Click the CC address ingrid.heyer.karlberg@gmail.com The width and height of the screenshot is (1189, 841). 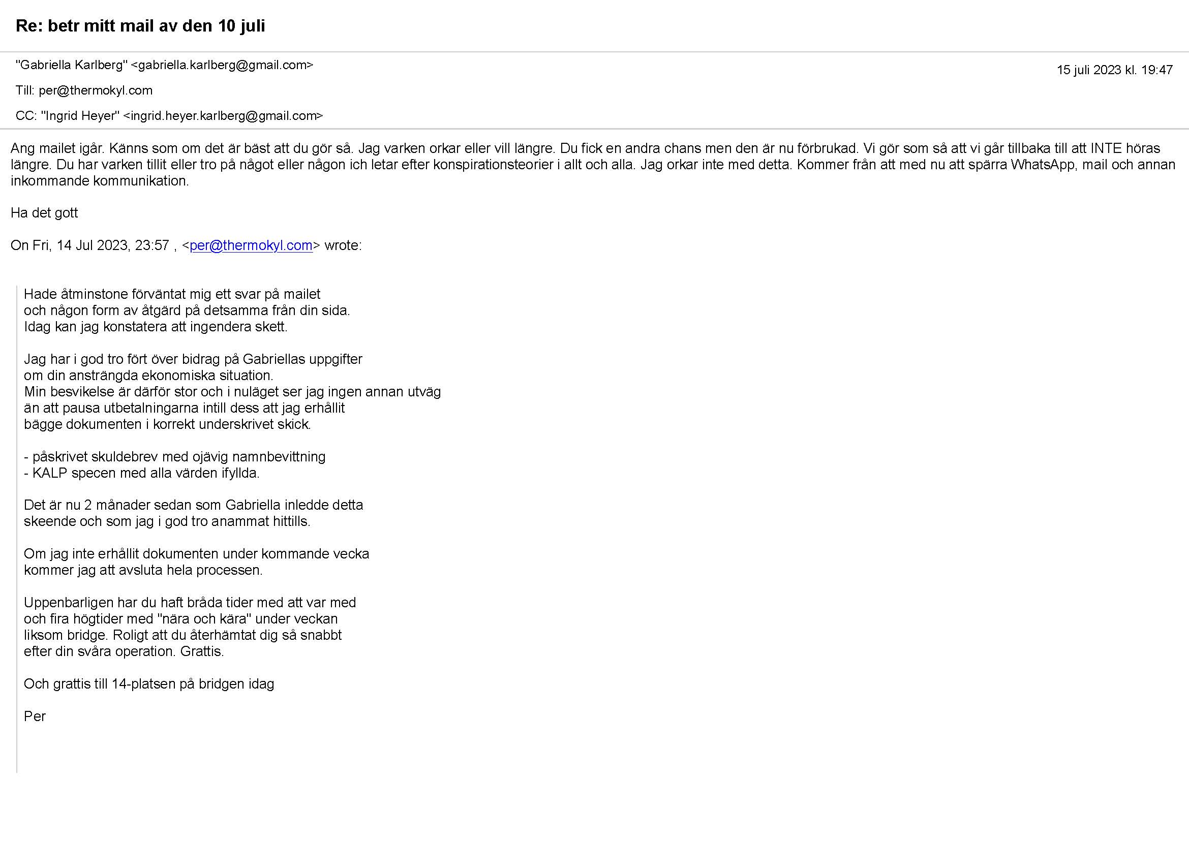223,116
